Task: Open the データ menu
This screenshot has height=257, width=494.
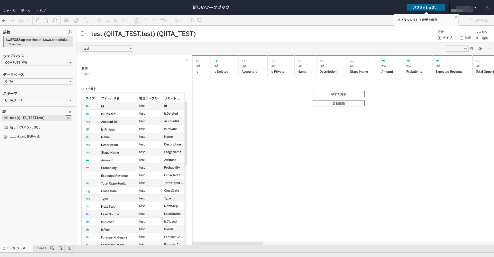Action: click(x=26, y=11)
